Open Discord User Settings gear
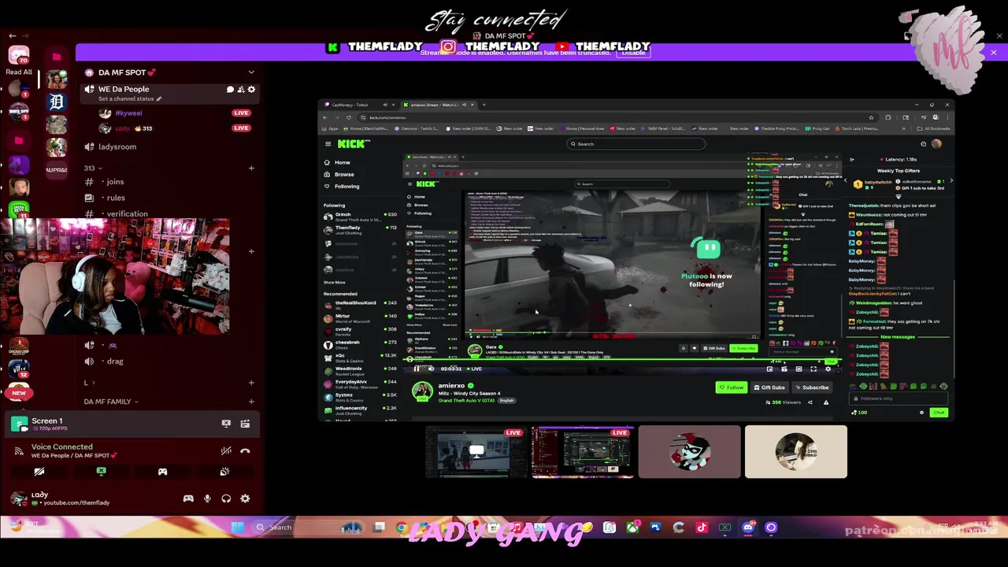Image resolution: width=1008 pixels, height=567 pixels. pyautogui.click(x=245, y=498)
